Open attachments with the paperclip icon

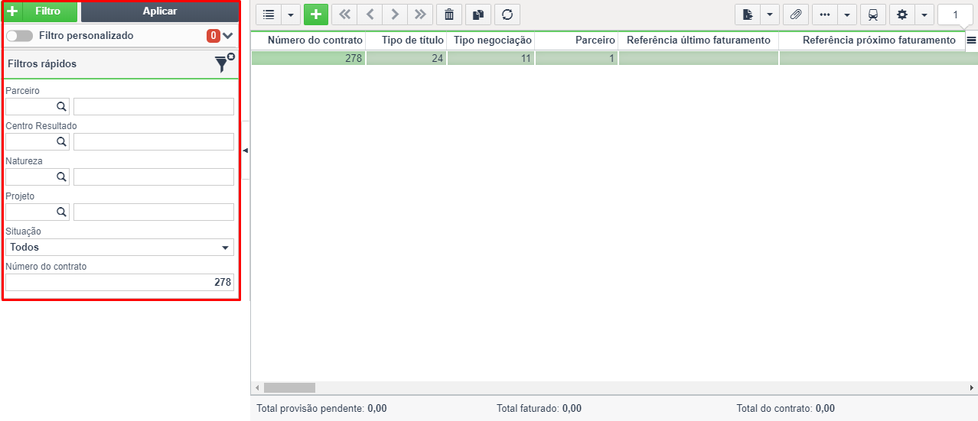pos(796,15)
